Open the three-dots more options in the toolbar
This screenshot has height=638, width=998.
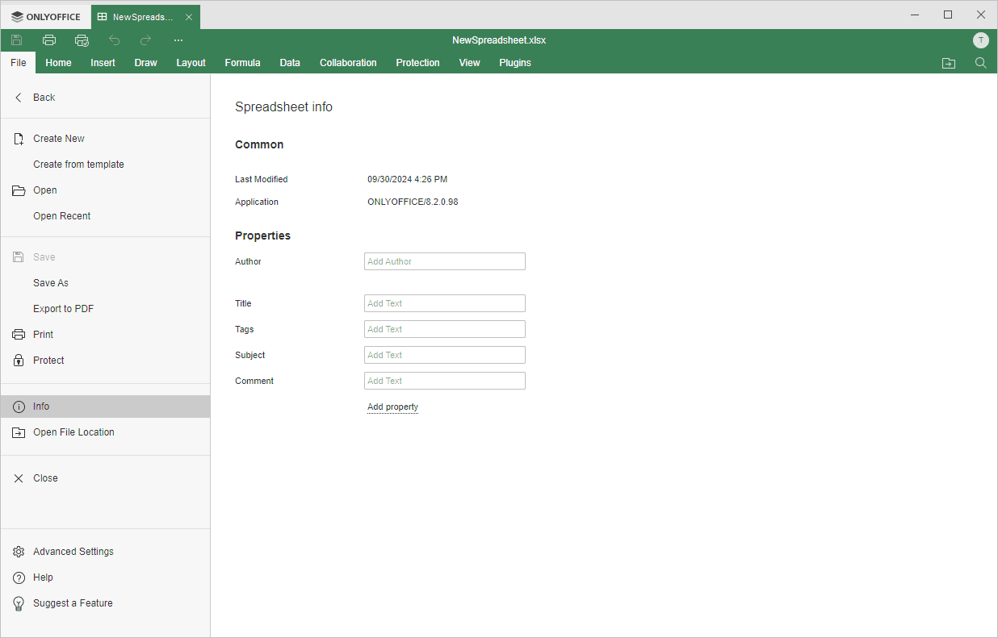(x=178, y=40)
